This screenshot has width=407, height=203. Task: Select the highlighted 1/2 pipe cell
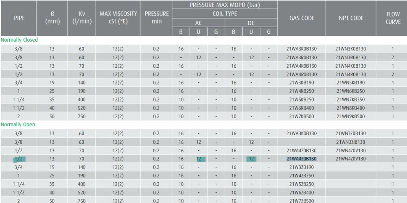click(19, 159)
